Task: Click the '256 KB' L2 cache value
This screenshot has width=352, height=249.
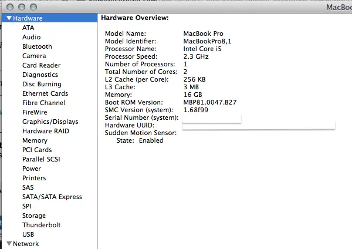Action: [194, 79]
